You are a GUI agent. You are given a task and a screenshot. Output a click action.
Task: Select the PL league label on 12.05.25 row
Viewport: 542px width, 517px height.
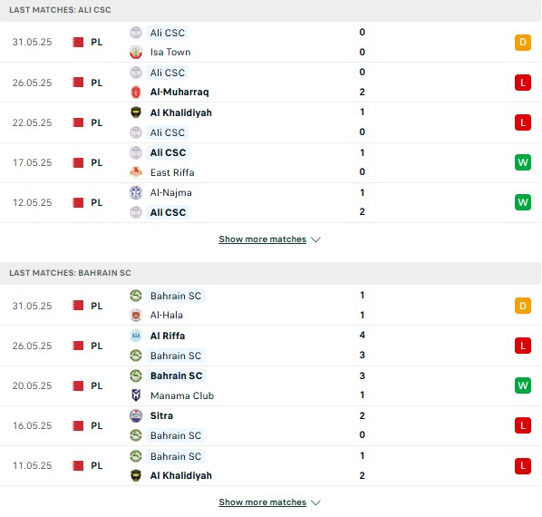pyautogui.click(x=97, y=202)
